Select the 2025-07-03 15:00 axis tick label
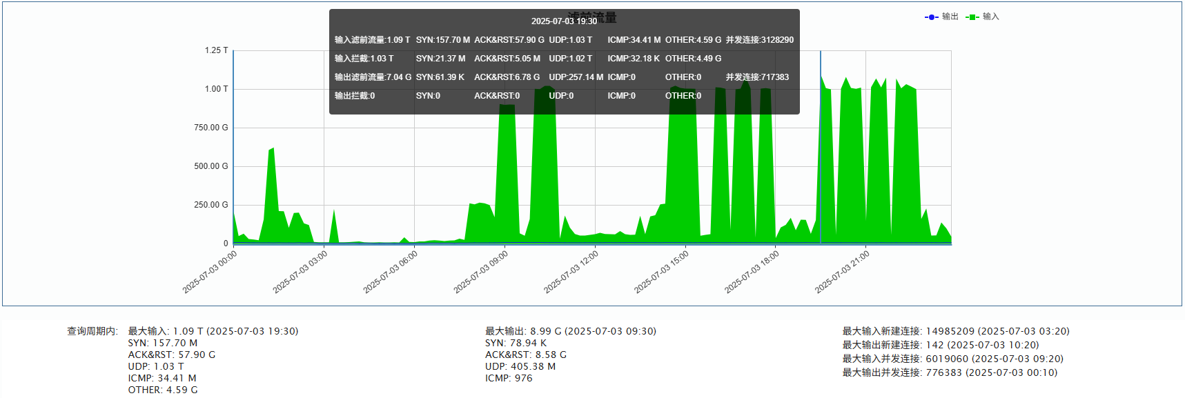This screenshot has width=1185, height=398. (662, 272)
